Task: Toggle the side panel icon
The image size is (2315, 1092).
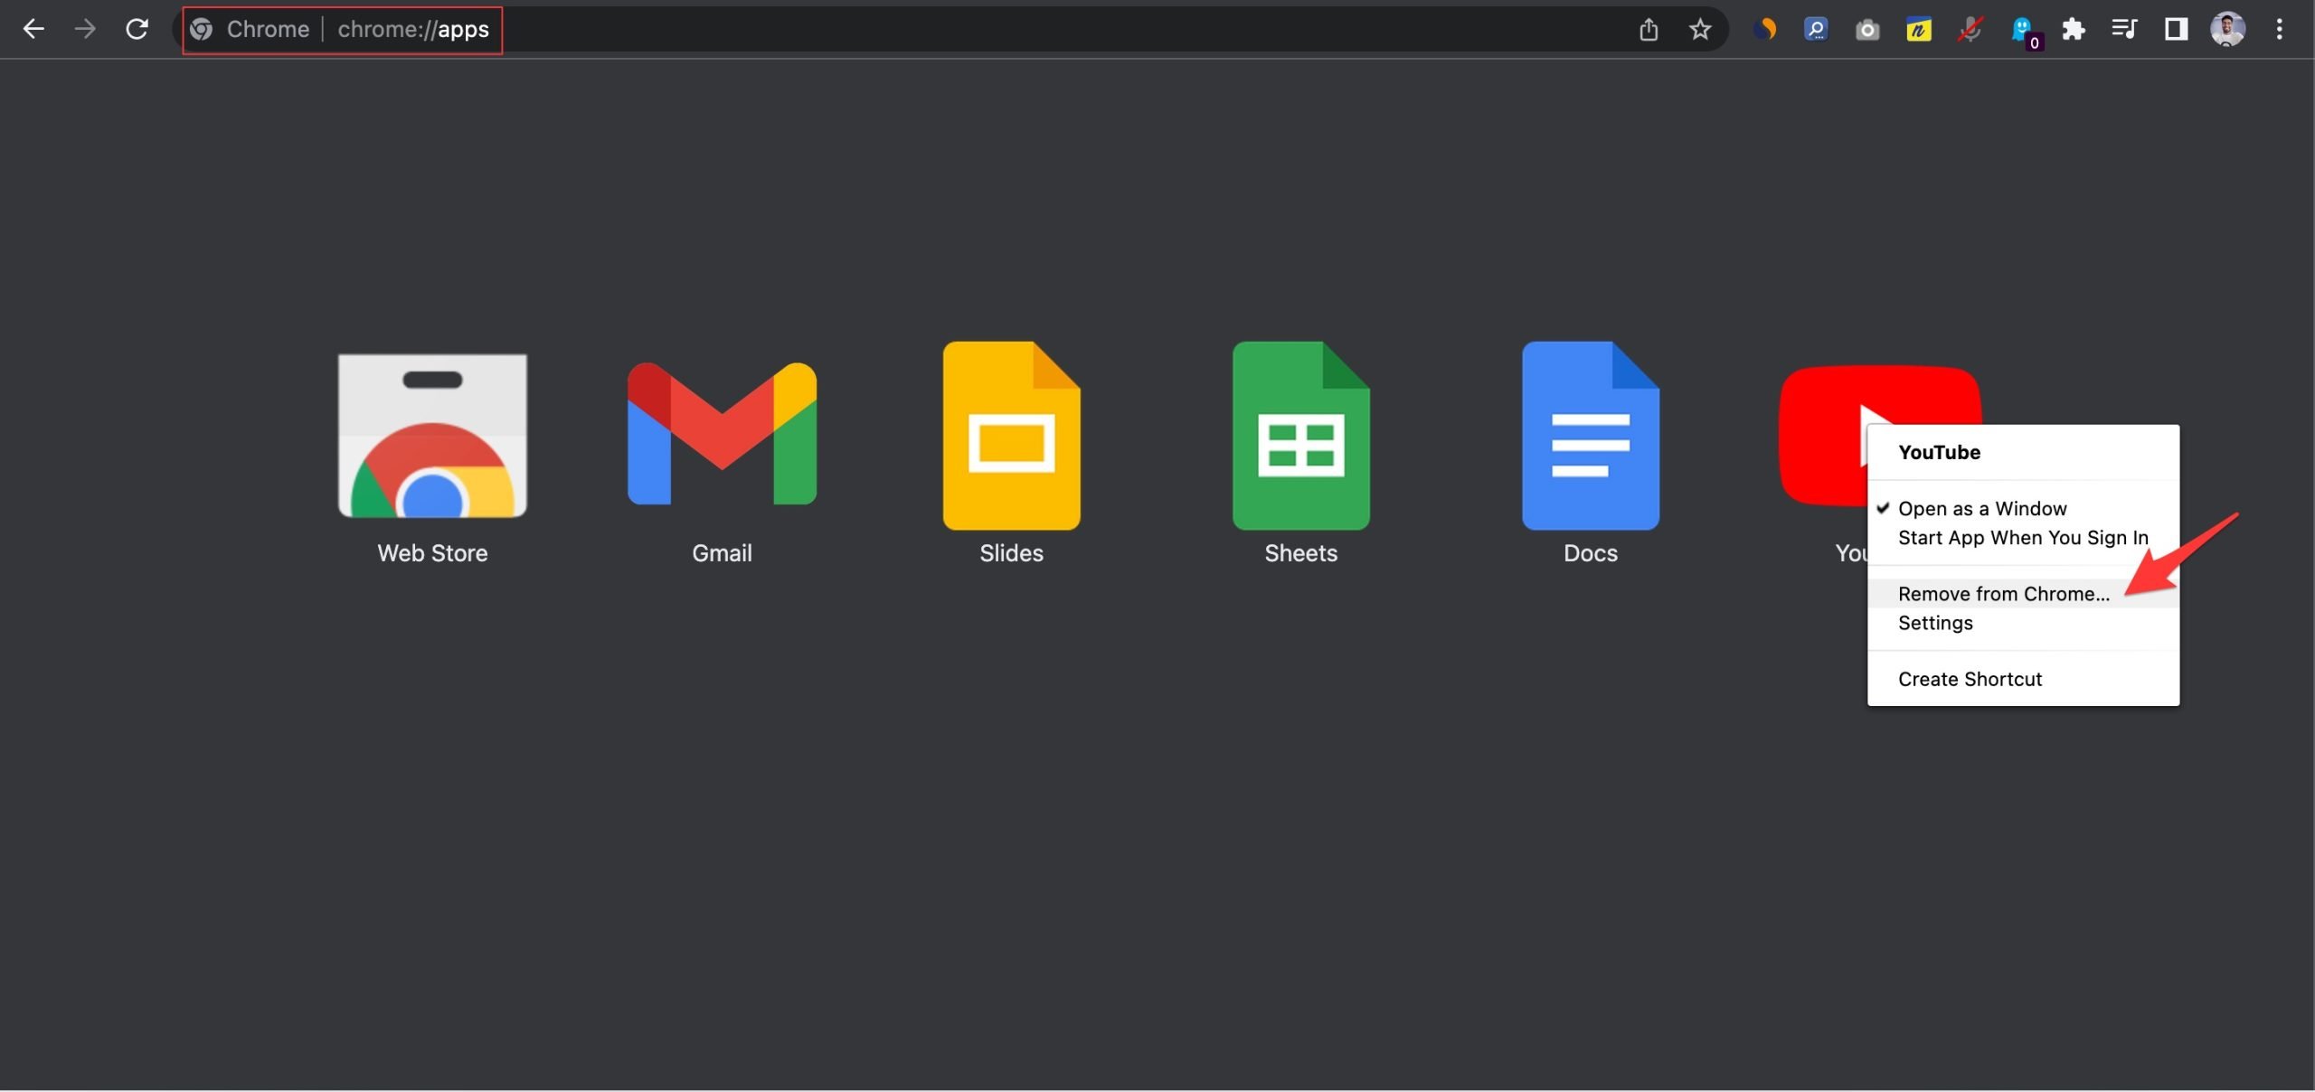Action: point(2177,30)
